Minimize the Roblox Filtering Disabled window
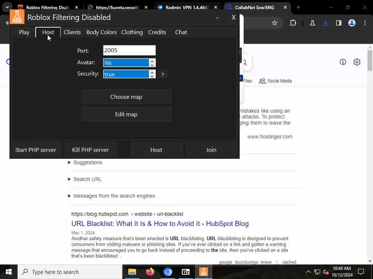The width and height of the screenshot is (373, 279). [x=217, y=17]
